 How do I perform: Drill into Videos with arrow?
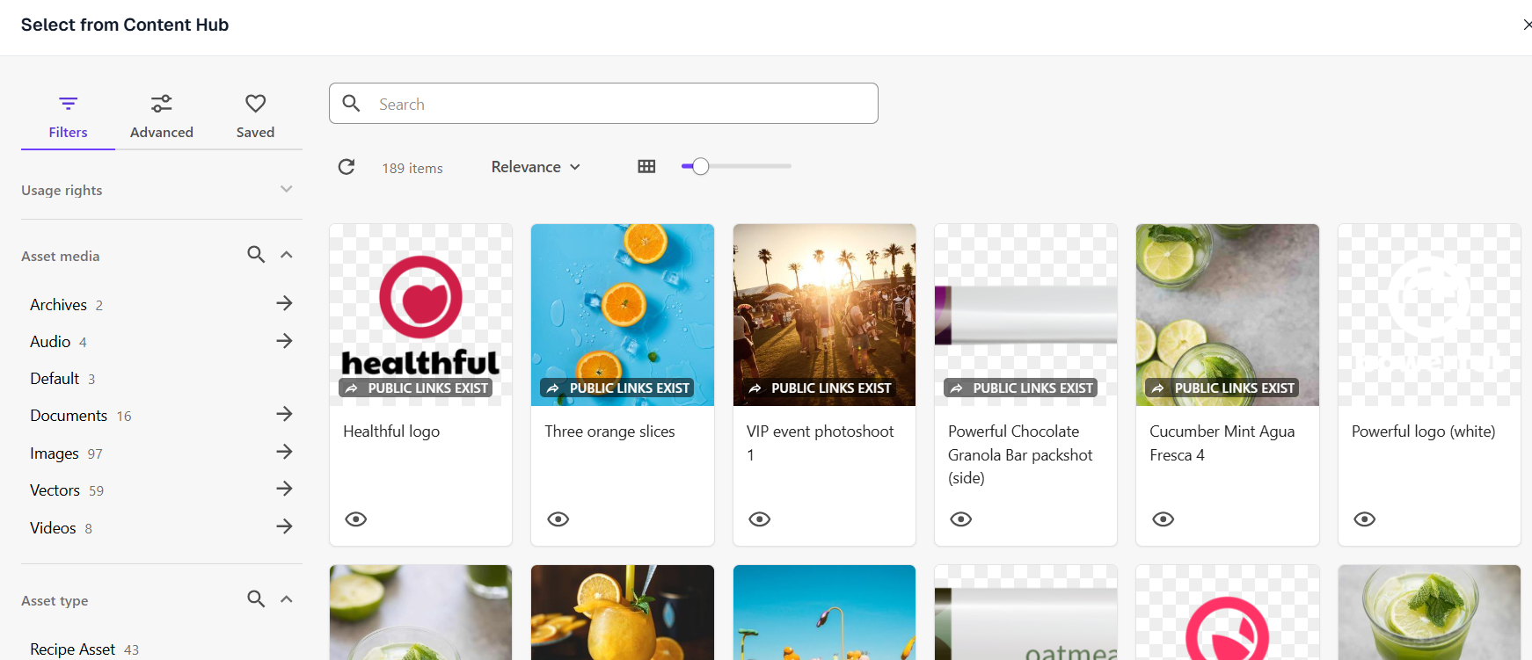pyautogui.click(x=284, y=526)
